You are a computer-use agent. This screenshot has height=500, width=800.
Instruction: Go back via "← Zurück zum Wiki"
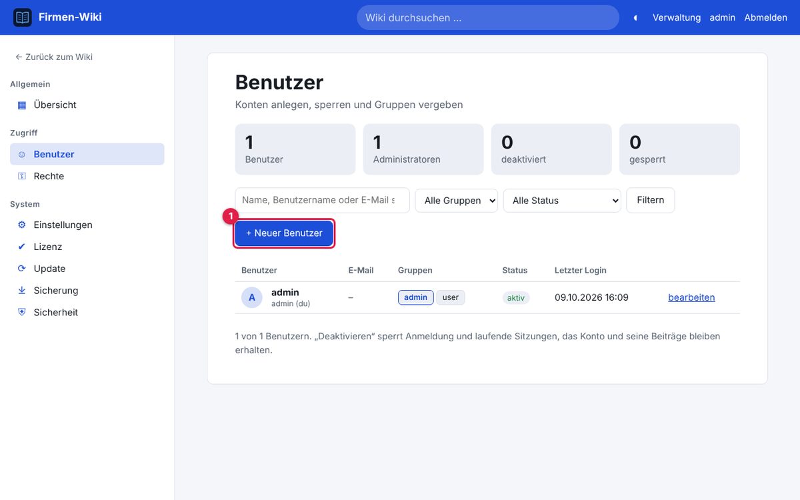click(54, 57)
